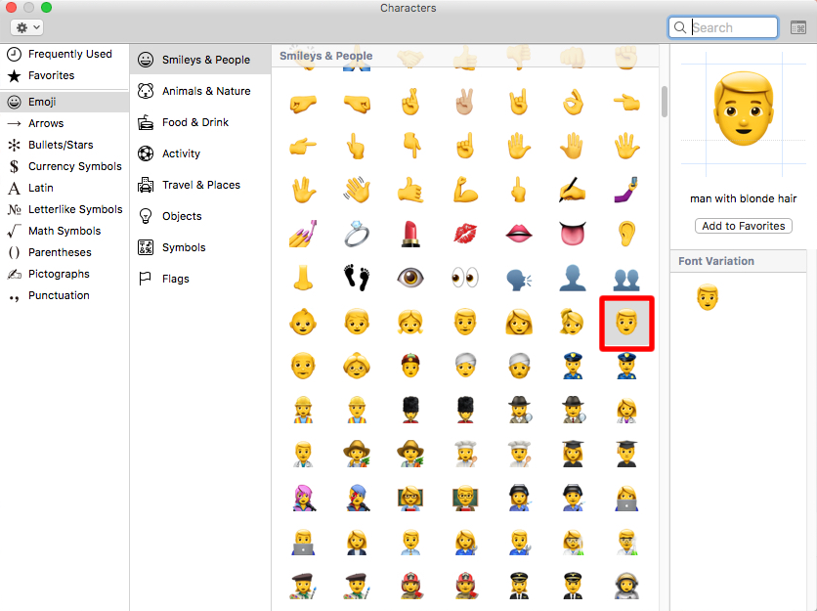Pick the man with Chinese cap emoji
Screen dimensions: 817x611
click(410, 366)
